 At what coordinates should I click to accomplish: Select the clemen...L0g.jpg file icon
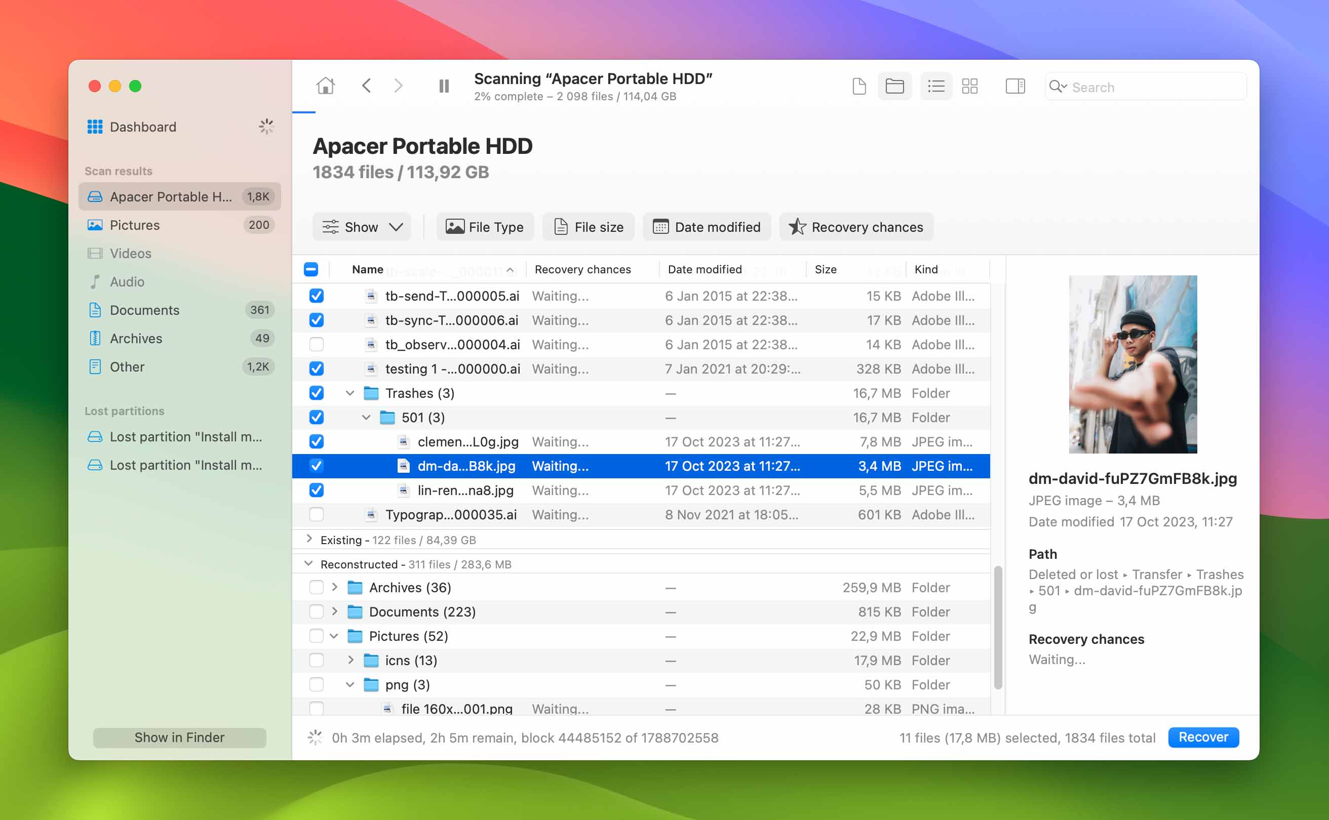(x=403, y=441)
